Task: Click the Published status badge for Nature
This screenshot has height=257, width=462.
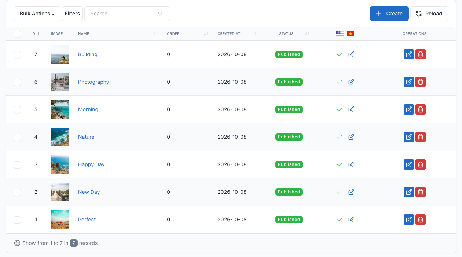Action: tap(289, 137)
